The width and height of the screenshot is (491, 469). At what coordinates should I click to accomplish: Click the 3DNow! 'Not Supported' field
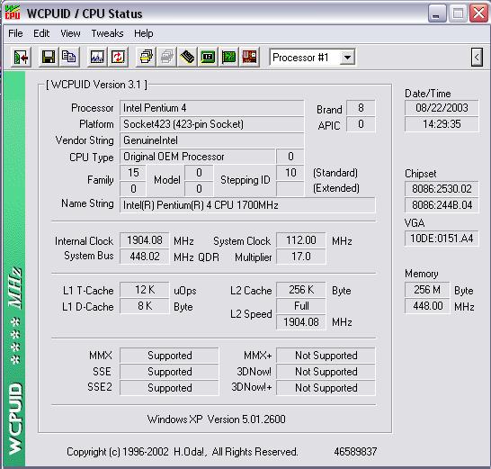(x=326, y=372)
